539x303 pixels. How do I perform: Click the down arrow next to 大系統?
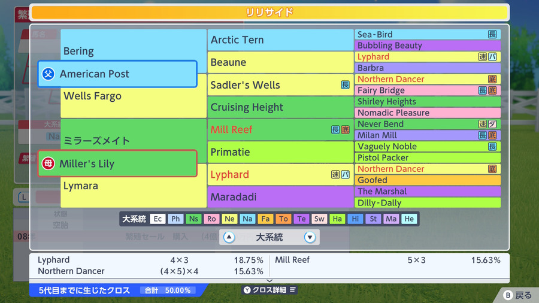pyautogui.click(x=310, y=237)
